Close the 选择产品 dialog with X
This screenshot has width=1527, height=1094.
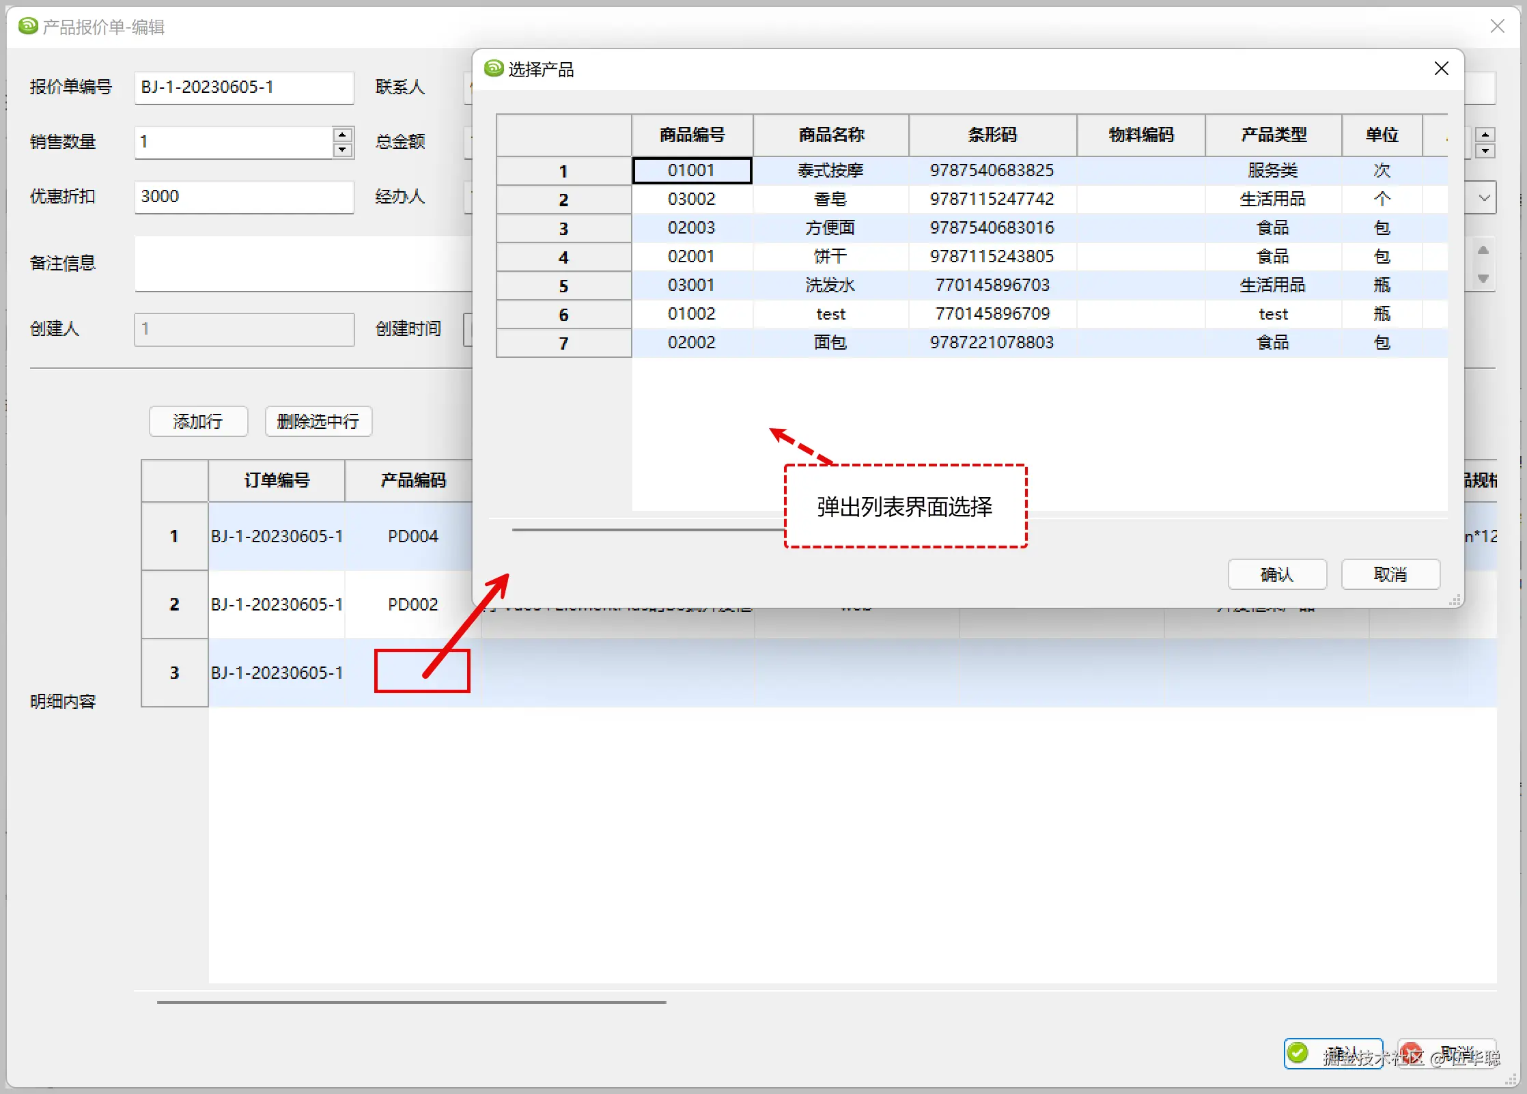point(1441,69)
